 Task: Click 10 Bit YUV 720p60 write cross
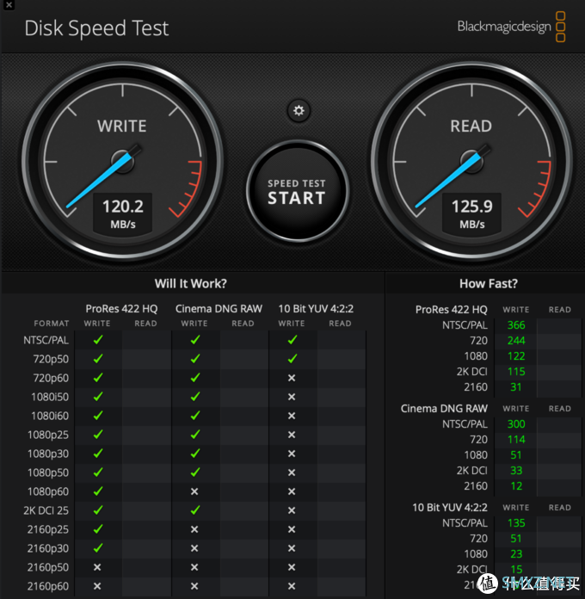292,378
